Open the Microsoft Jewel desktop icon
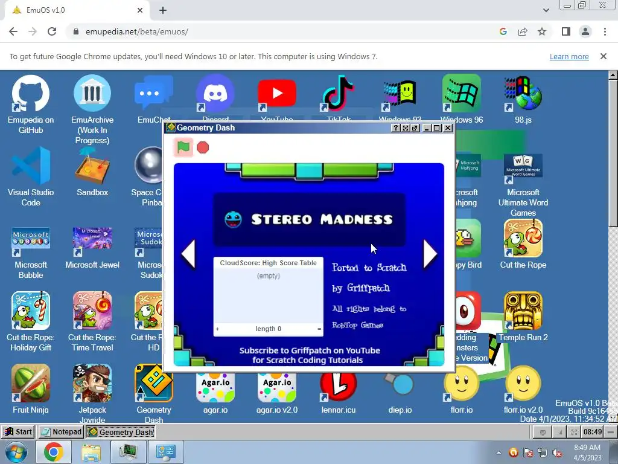 coord(92,248)
